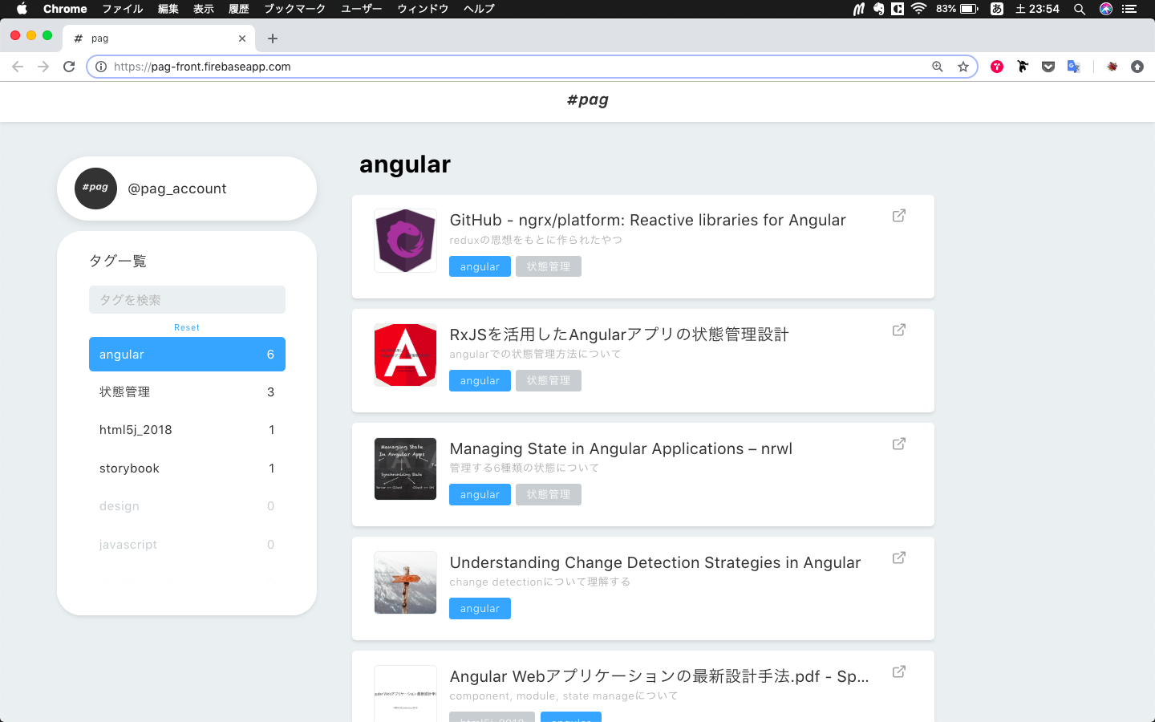Screen dimensions: 1155x722
Task: Click 状態管理 chip on RxJS card
Action: [x=549, y=380]
